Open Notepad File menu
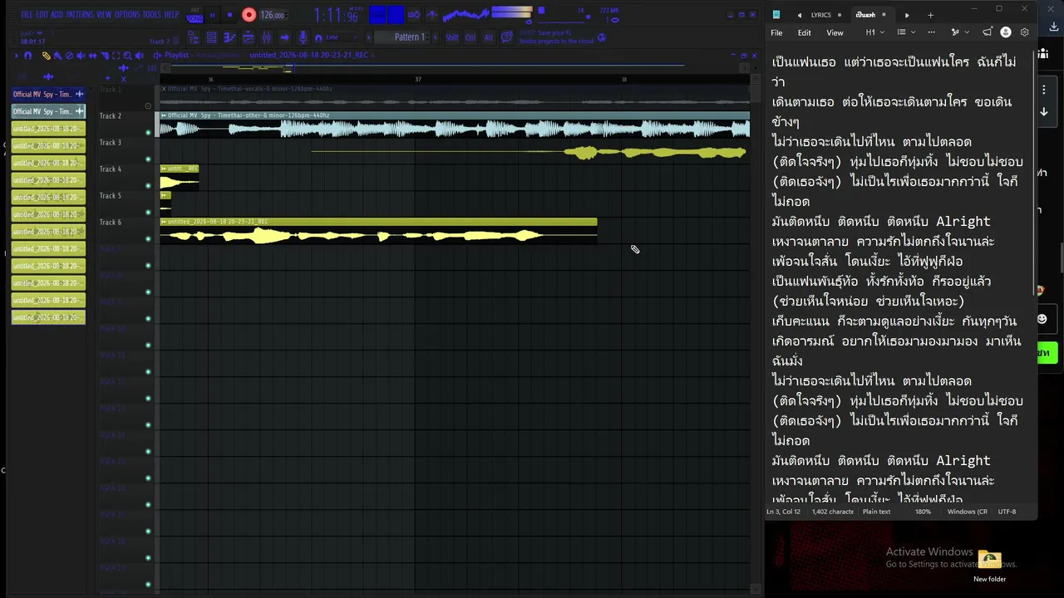 coord(776,32)
